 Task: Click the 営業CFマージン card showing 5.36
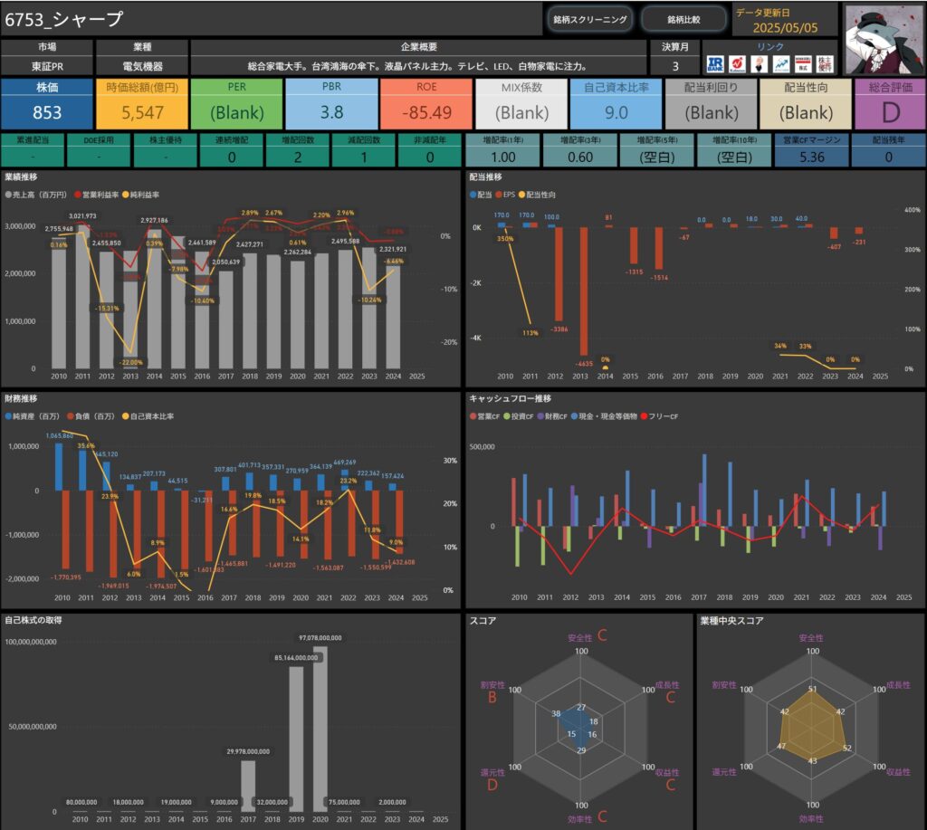(812, 150)
